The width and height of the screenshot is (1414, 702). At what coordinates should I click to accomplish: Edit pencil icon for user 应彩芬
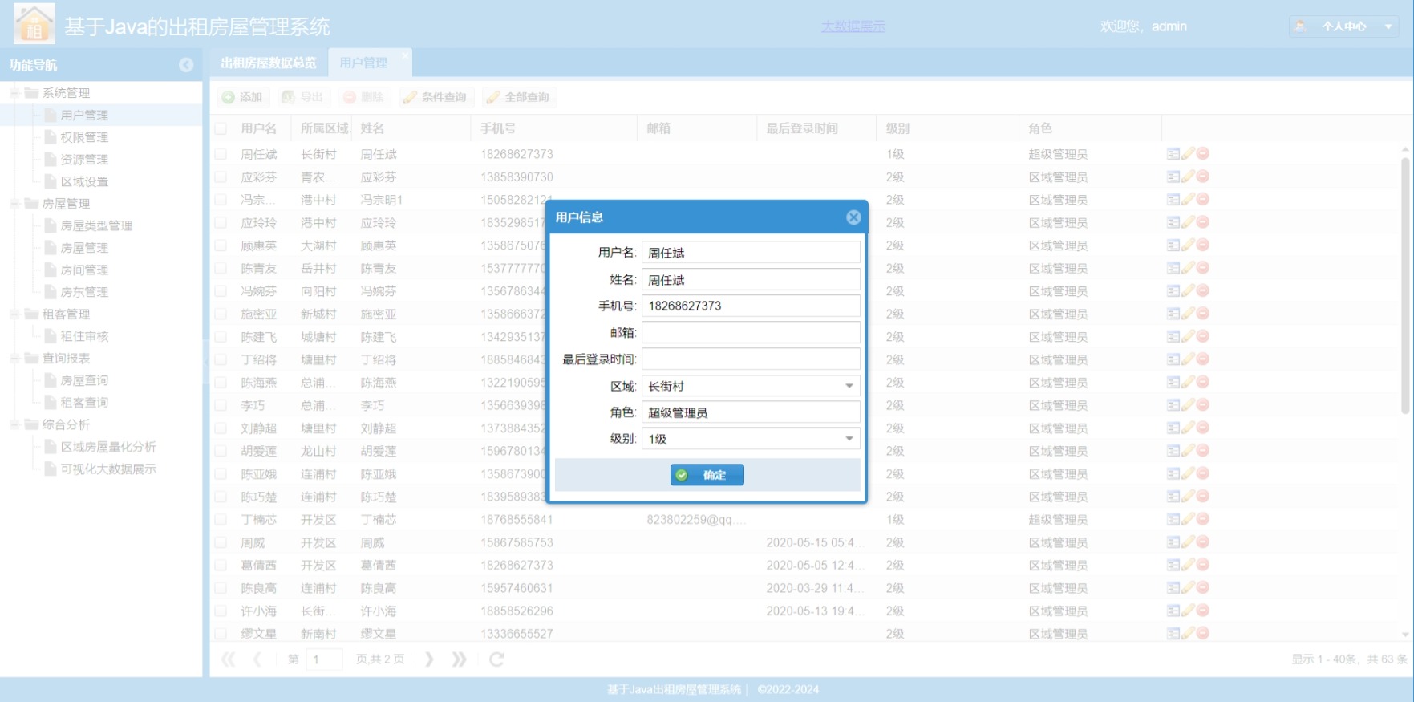1188,177
